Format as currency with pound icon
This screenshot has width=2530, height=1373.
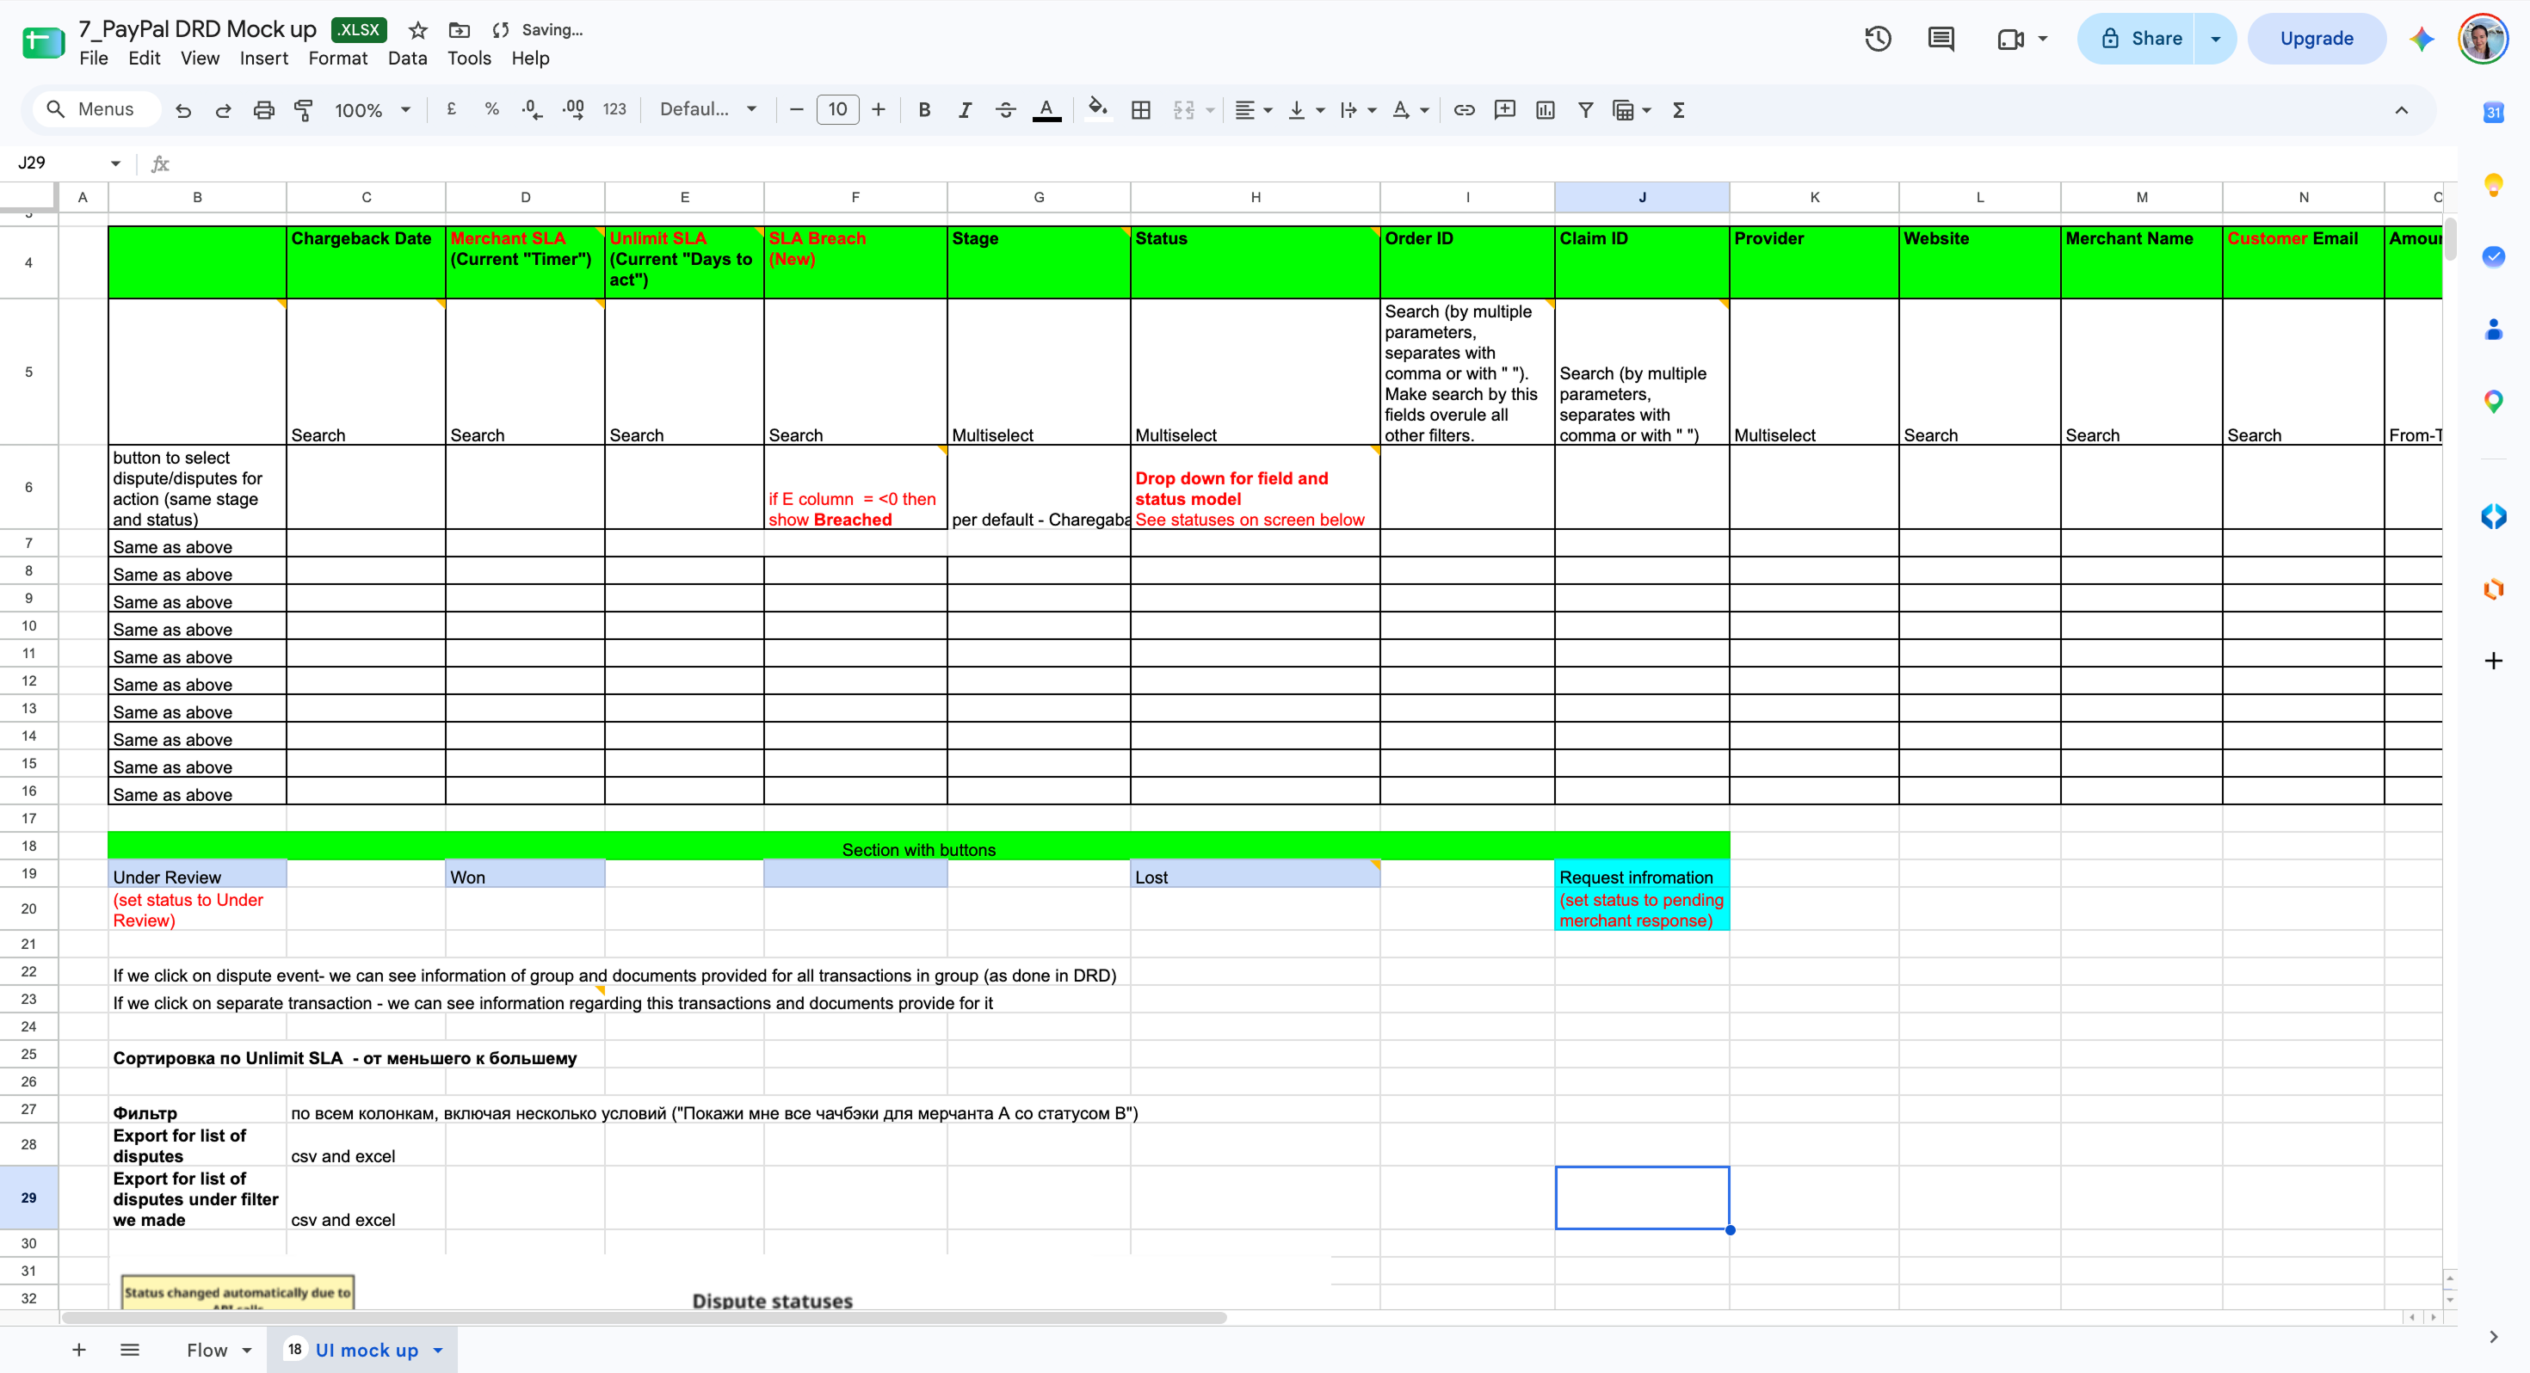(452, 110)
